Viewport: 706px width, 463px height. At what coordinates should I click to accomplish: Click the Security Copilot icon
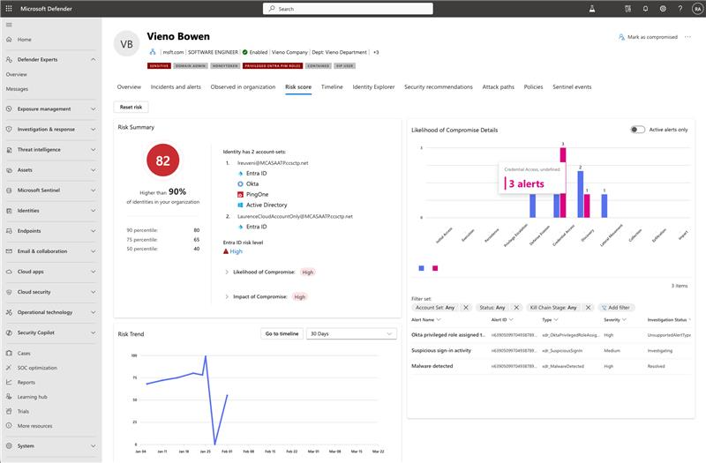[9, 332]
